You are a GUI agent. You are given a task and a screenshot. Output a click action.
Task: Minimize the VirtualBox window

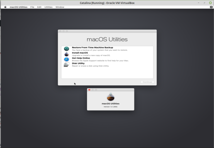(x=199, y=3)
